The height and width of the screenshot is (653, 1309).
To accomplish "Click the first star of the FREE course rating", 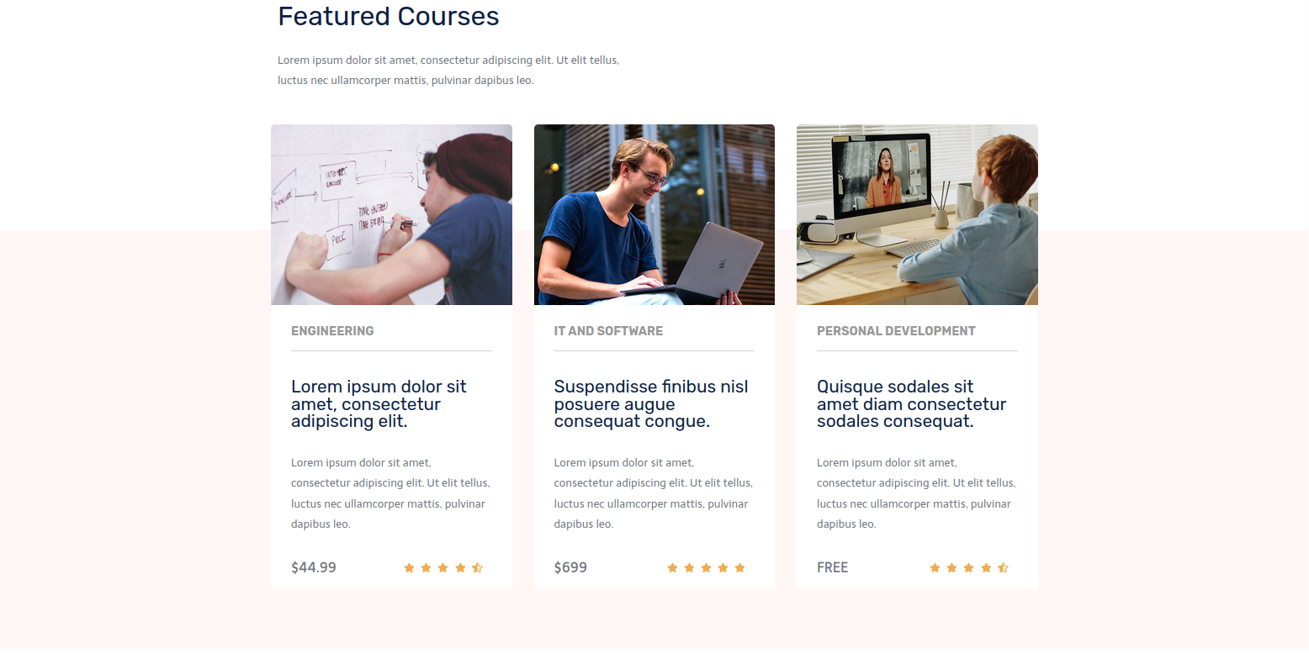I will pos(935,568).
